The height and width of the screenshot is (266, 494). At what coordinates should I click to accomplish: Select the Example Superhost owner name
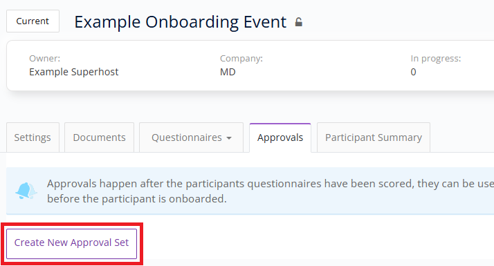click(x=74, y=72)
